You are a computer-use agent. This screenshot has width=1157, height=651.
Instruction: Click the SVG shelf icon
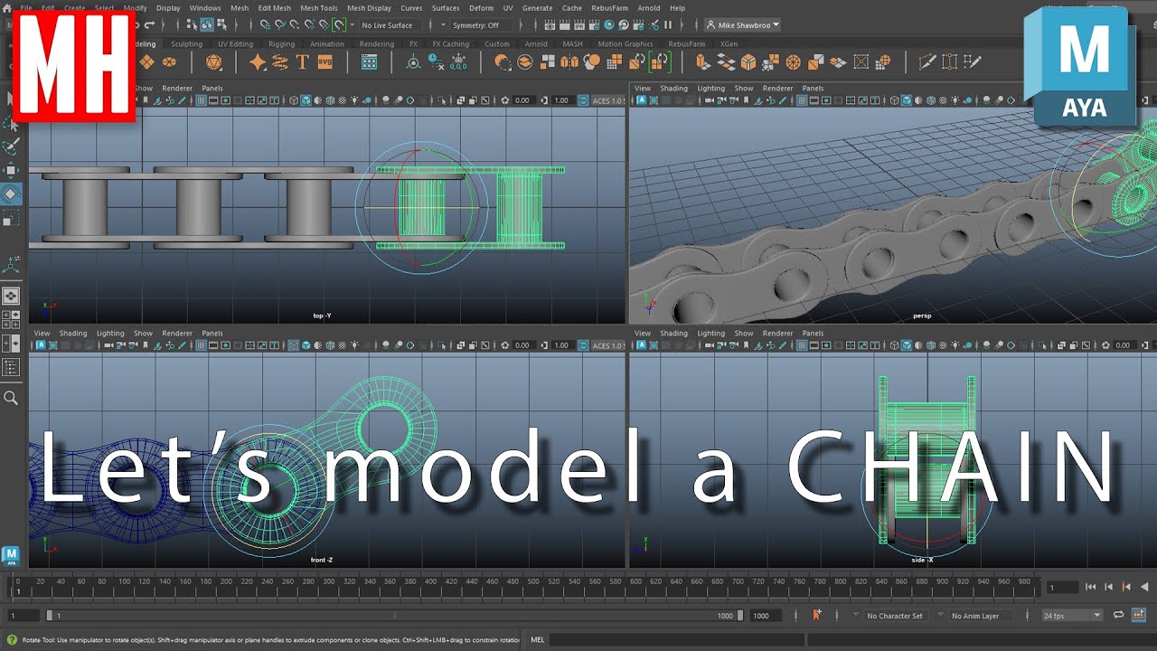pyautogui.click(x=325, y=61)
